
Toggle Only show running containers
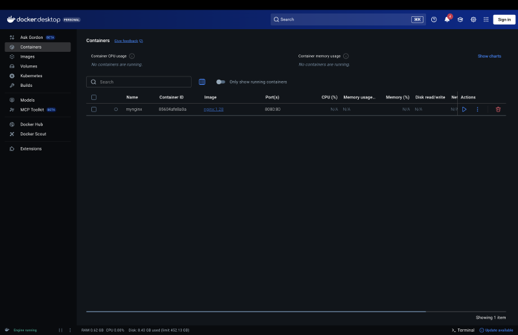[221, 82]
